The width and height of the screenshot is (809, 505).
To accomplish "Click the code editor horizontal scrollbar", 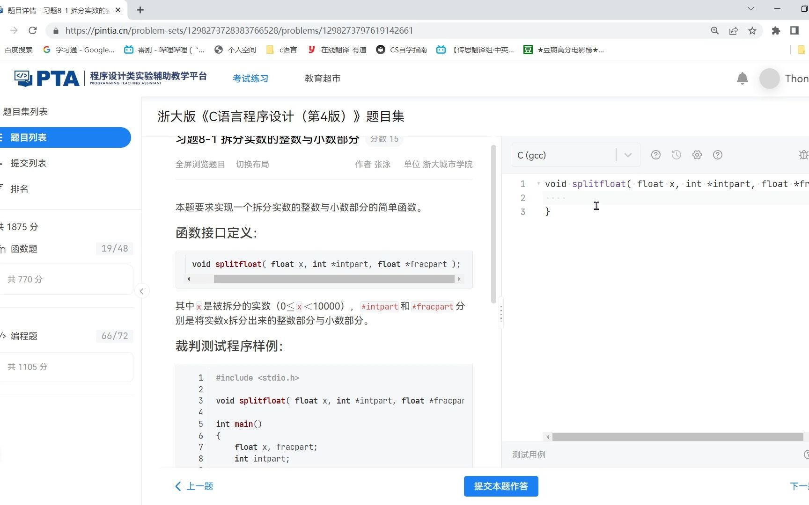I will [x=677, y=437].
